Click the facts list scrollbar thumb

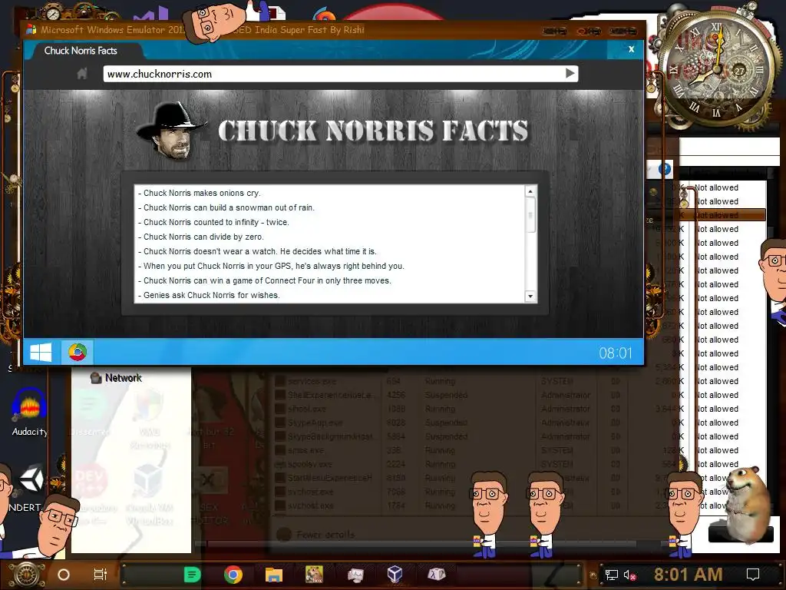pos(530,215)
